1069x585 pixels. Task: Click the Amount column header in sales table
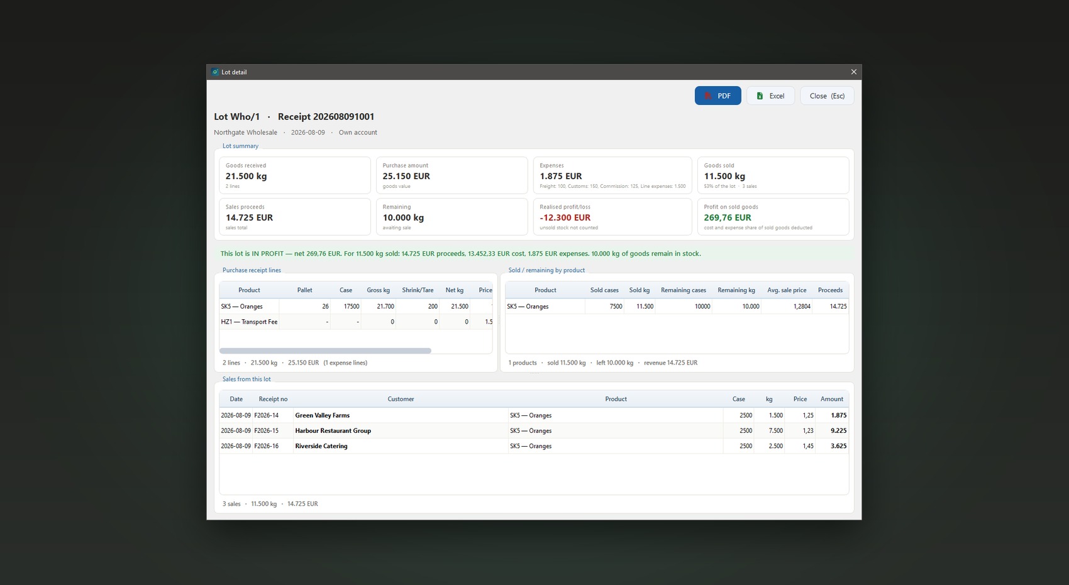tap(831, 399)
